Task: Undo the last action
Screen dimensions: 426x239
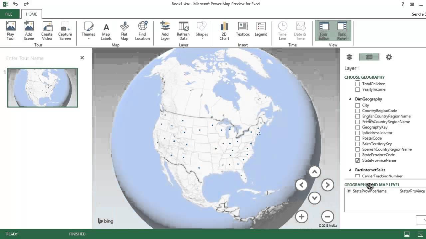Action: coord(15,4)
